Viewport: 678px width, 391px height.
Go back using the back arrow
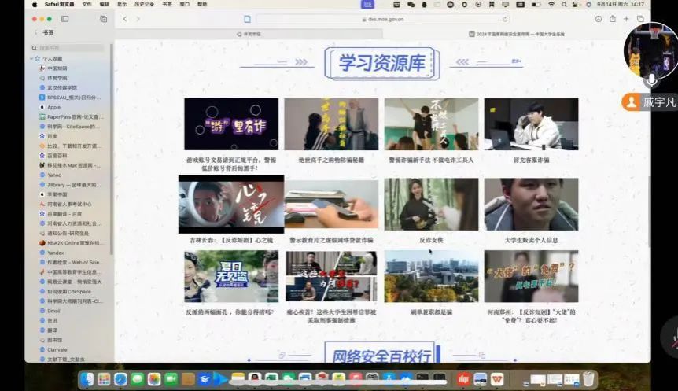pos(126,19)
